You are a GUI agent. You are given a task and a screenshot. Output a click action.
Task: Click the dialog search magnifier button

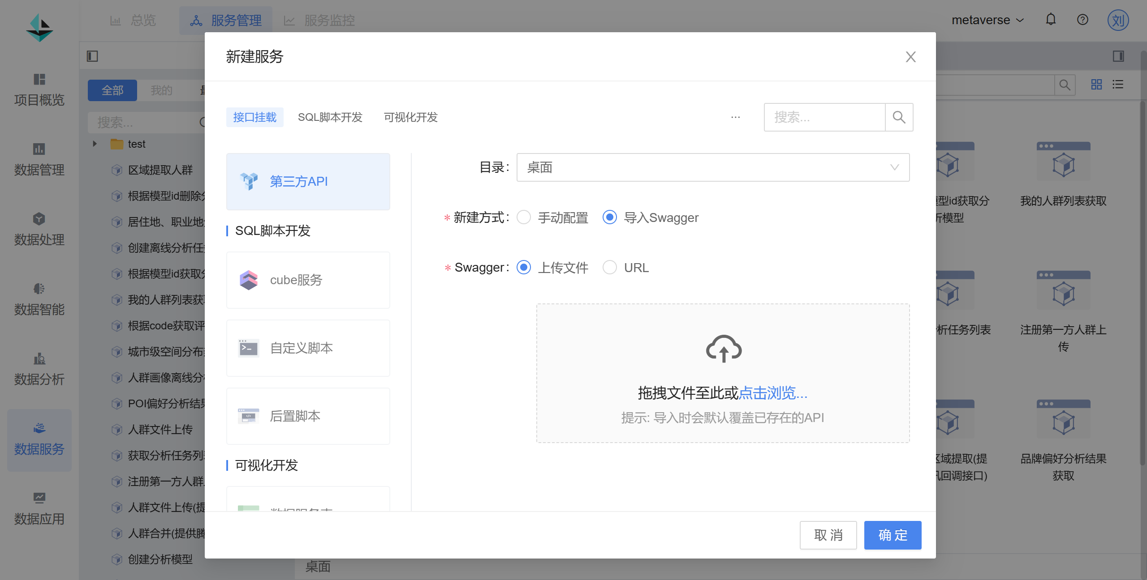point(899,117)
